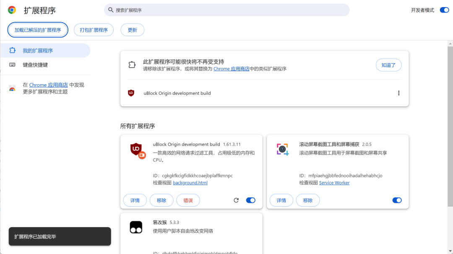Open Chrome 应用商店 link in sidebar
The image size is (453, 254).
coord(49,85)
